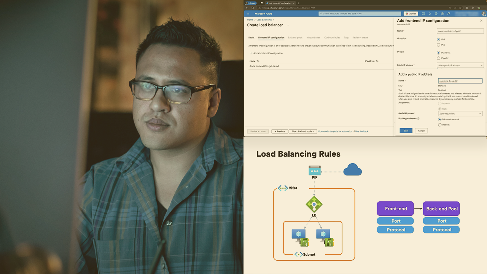
Task: Click the Name sort ascending control
Action: coord(258,61)
